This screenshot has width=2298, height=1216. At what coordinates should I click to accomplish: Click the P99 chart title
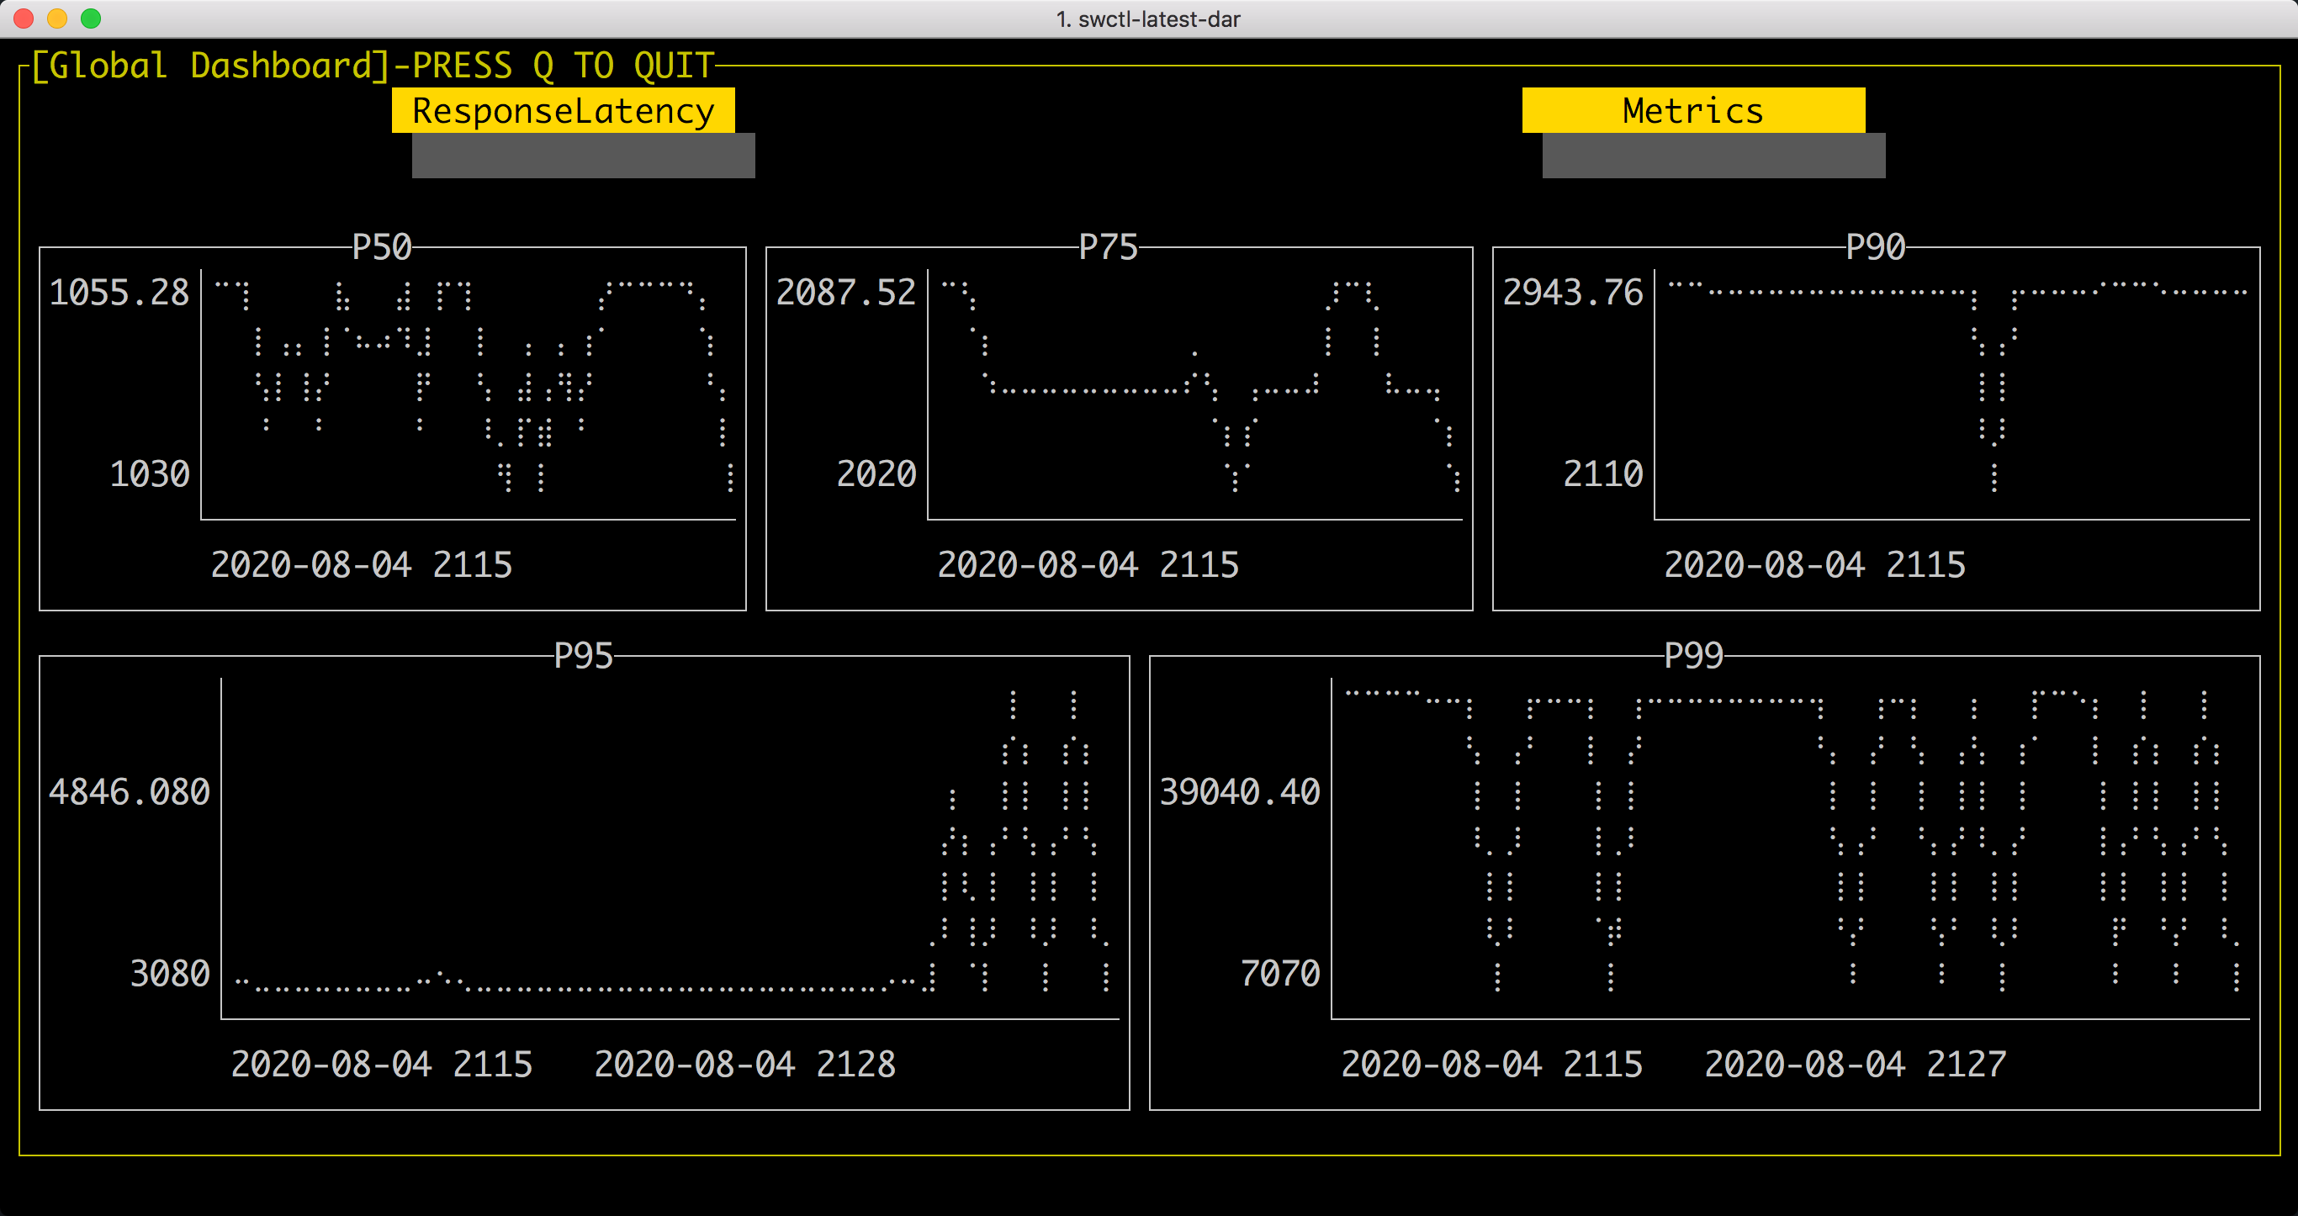coord(1693,656)
